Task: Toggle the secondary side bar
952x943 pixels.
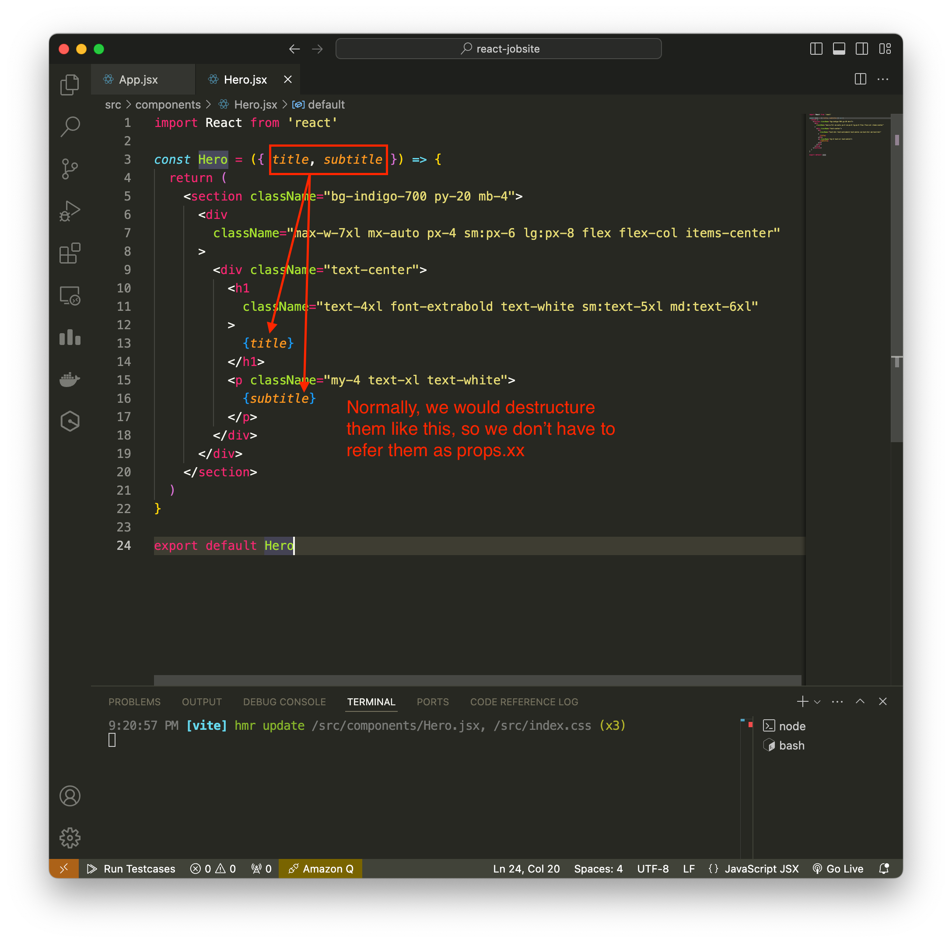Action: click(x=862, y=49)
